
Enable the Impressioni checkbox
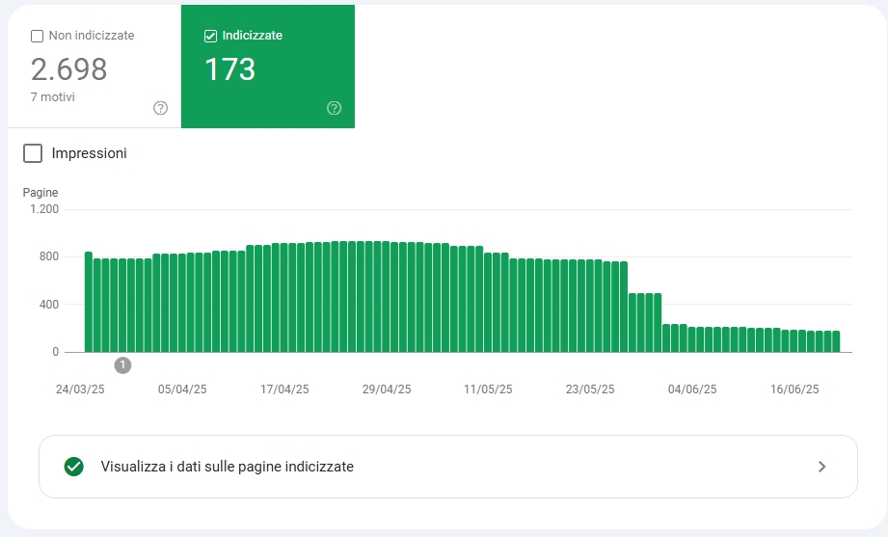coord(33,153)
